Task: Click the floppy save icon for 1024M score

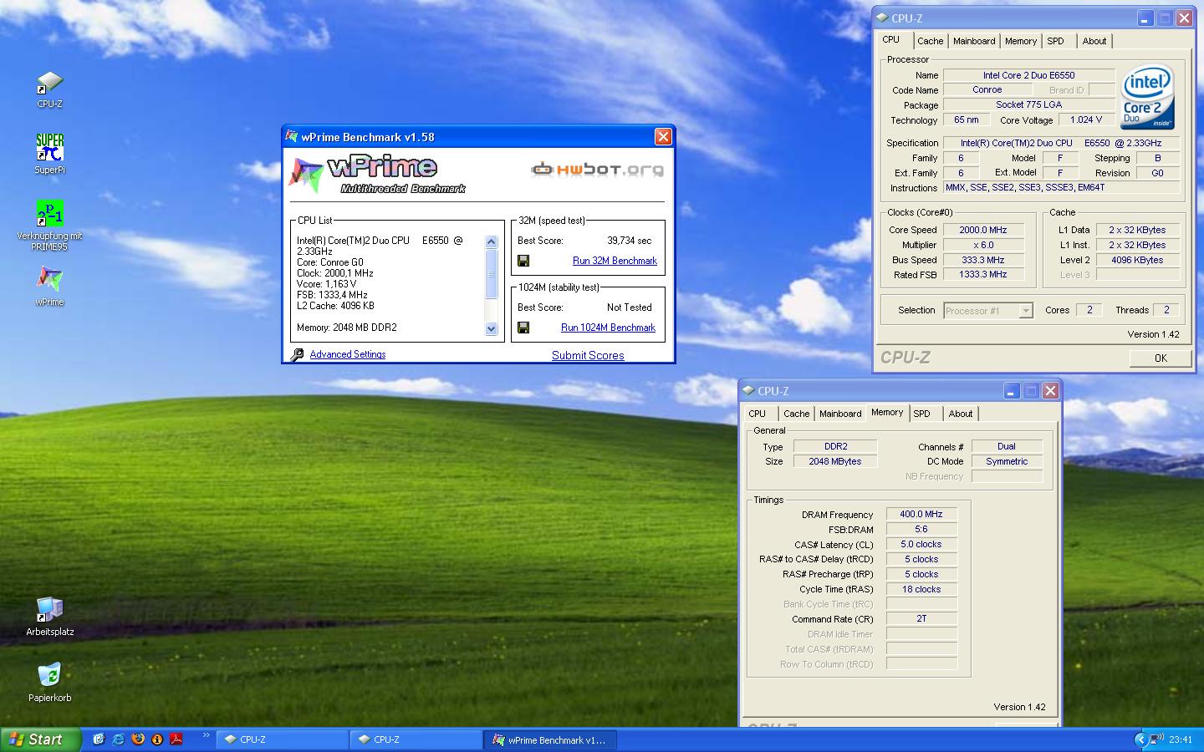Action: (x=523, y=328)
